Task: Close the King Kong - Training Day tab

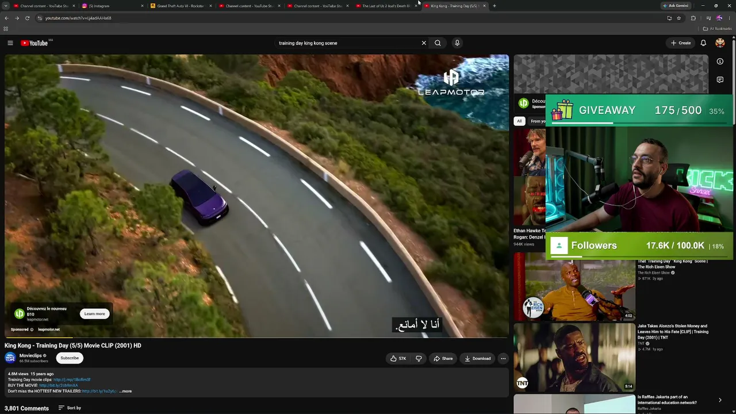Action: tap(484, 6)
